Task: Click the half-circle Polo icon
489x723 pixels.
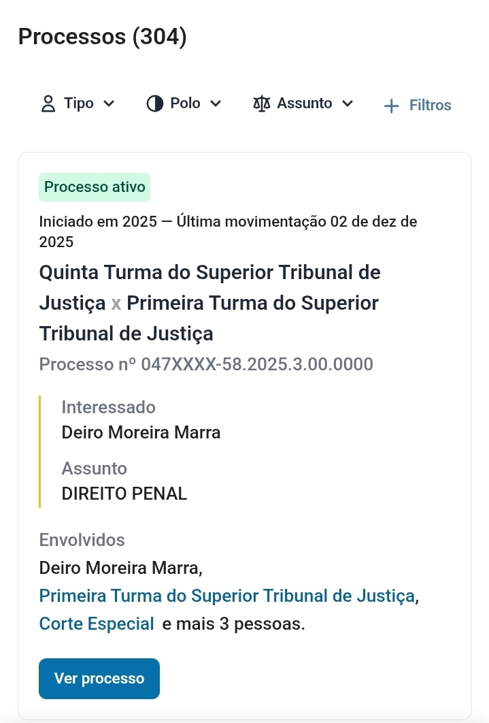Action: coord(155,103)
